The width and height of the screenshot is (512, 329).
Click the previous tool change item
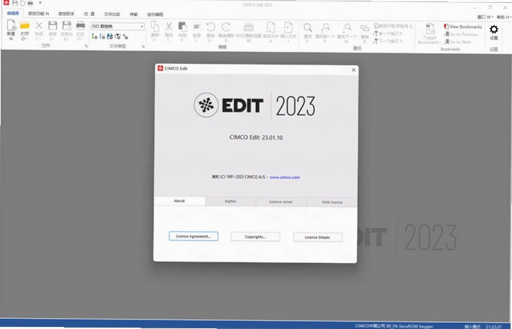(387, 33)
